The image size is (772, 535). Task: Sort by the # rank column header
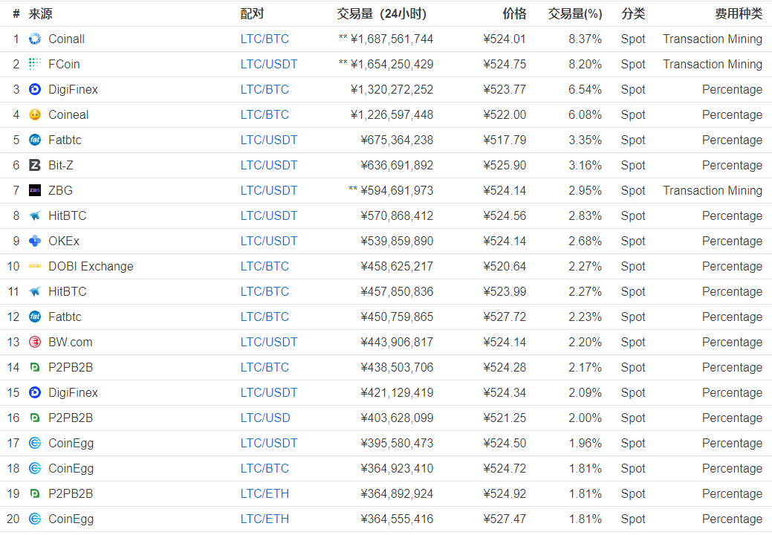[x=16, y=14]
